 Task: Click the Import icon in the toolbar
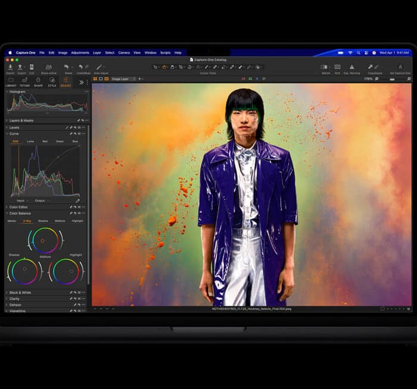click(x=10, y=67)
